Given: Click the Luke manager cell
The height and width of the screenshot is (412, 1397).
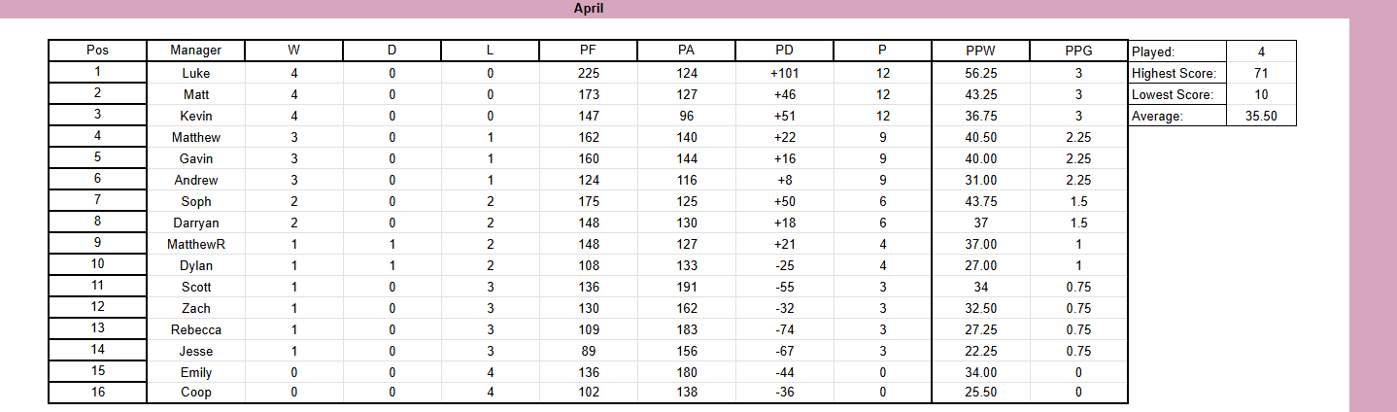Looking at the screenshot, I should 195,73.
